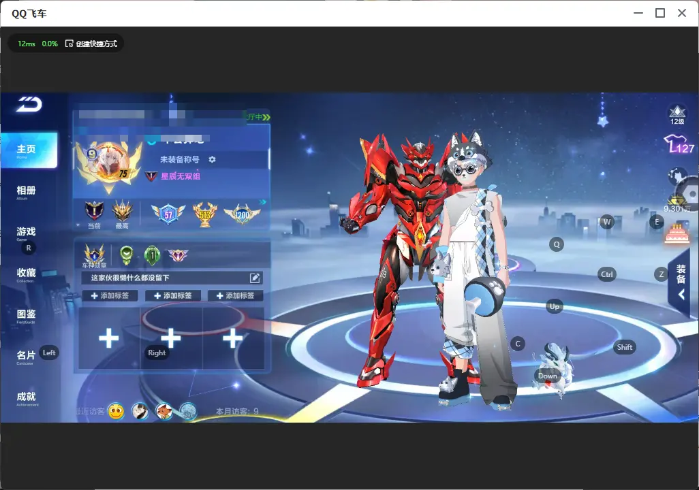The height and width of the screenshot is (490, 699).
Task: Click the light-blue textured visitor avatar
Action: coord(188,411)
